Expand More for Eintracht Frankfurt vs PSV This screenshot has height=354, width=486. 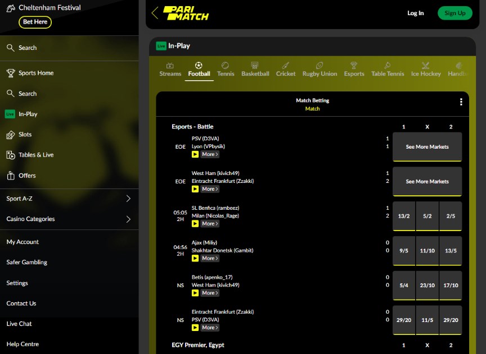(x=210, y=328)
